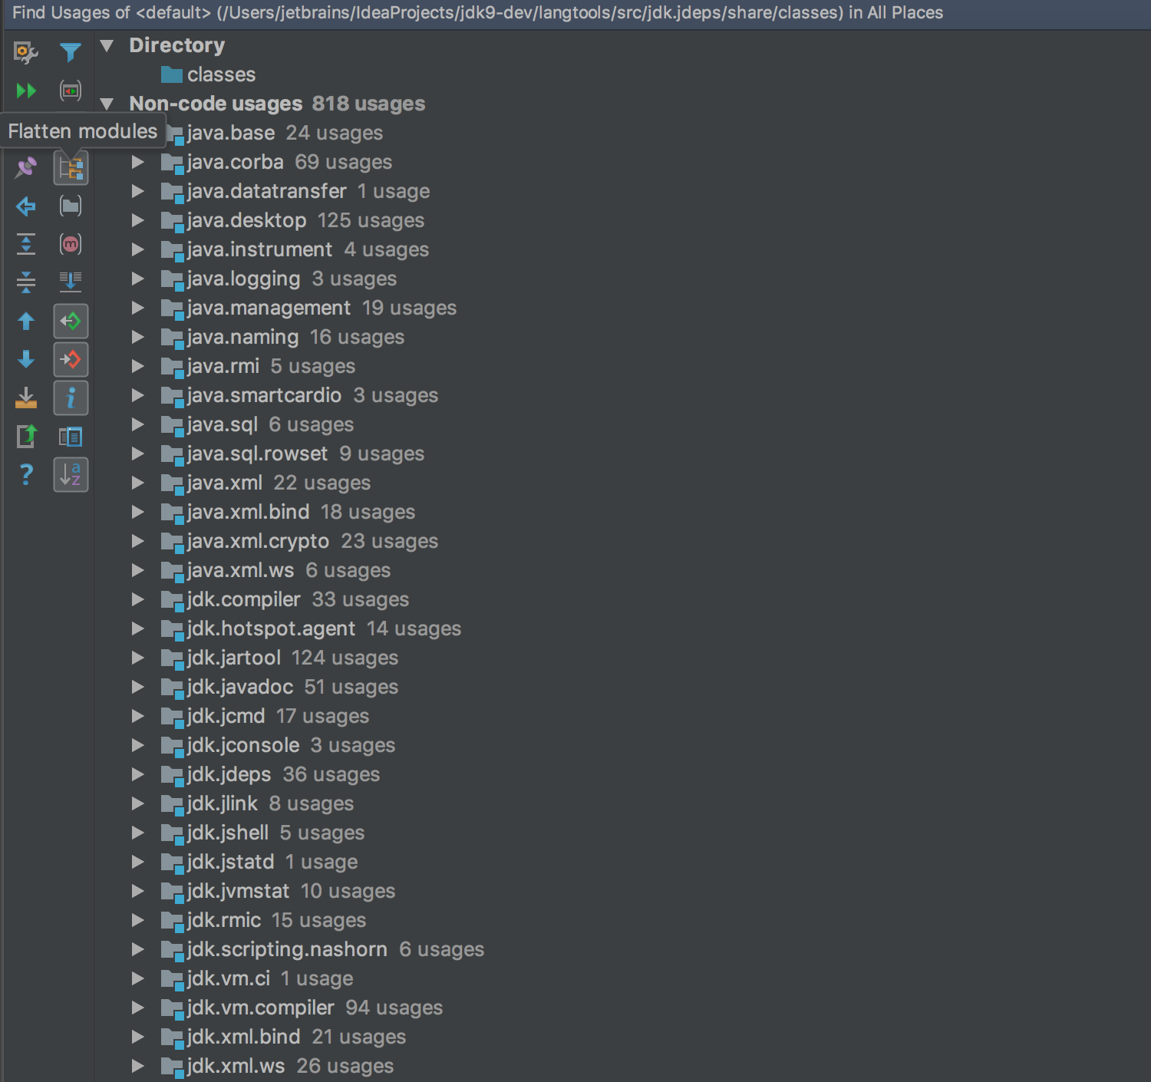The width and height of the screenshot is (1151, 1082).
Task: Select 'jdk.jstatd 1 usage' row
Action: point(259,862)
